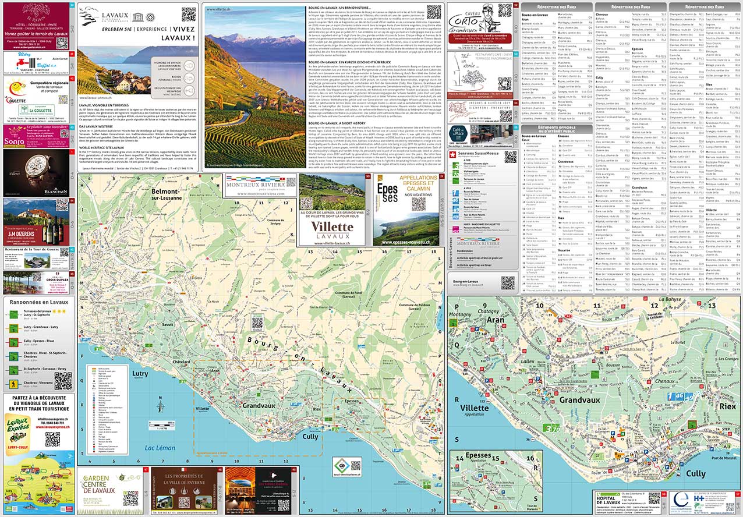The image size is (743, 517).
Task: Click the QR code in the Lavaux Vivez Lavaux header
Action: click(188, 14)
